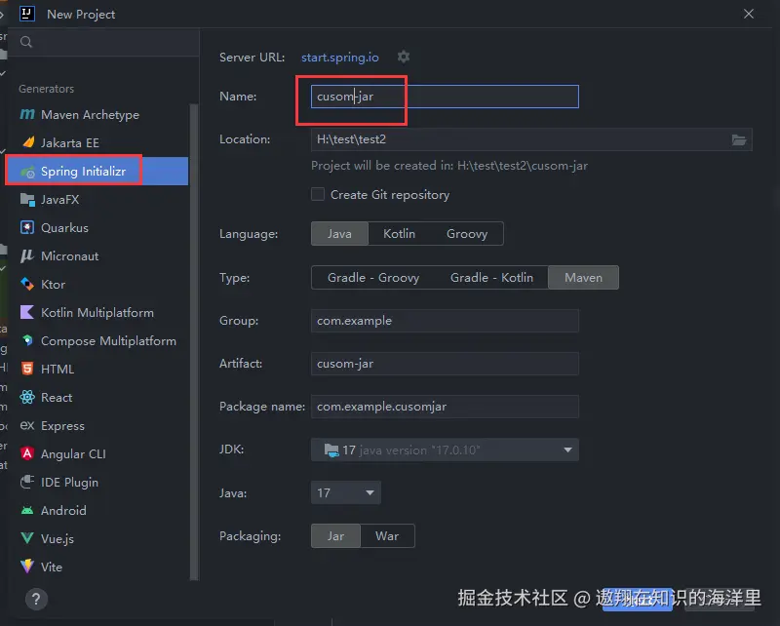Select Quarkus generator
The image size is (780, 626).
pos(64,227)
